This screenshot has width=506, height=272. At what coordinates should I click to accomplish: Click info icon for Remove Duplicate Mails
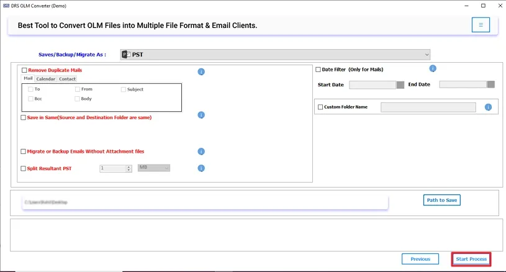click(x=201, y=72)
